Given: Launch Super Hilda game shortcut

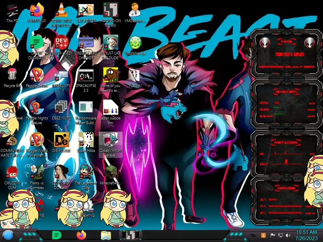Looking at the screenshot, I should tap(86, 143).
